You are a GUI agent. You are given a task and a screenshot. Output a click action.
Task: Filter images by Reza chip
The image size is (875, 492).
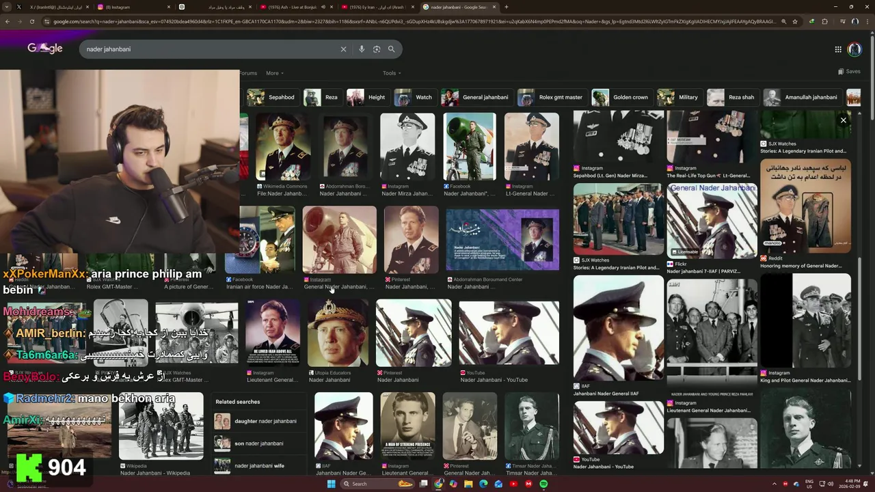pyautogui.click(x=322, y=97)
